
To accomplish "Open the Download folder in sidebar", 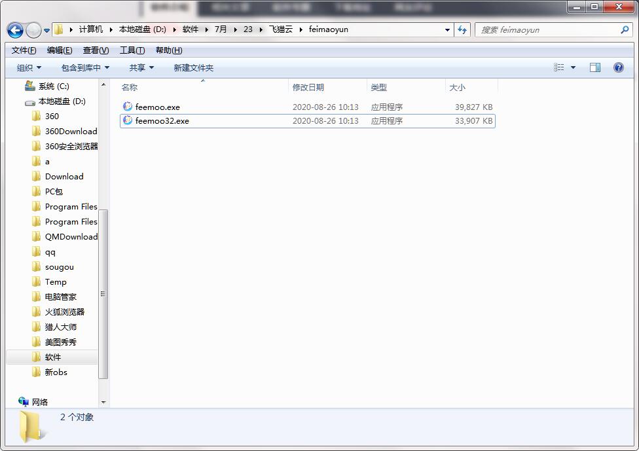I will (64, 177).
